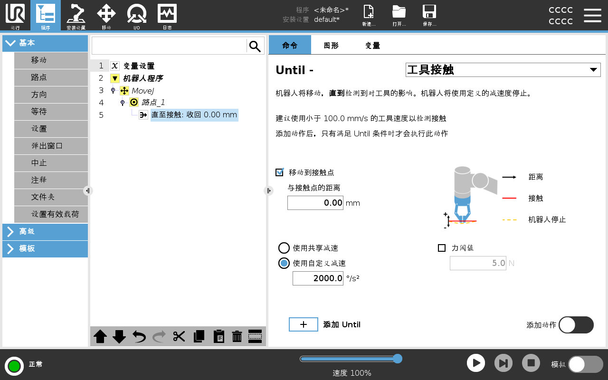Open the Installation settings robot icon
Viewport: 608px width, 380px height.
pos(76,16)
